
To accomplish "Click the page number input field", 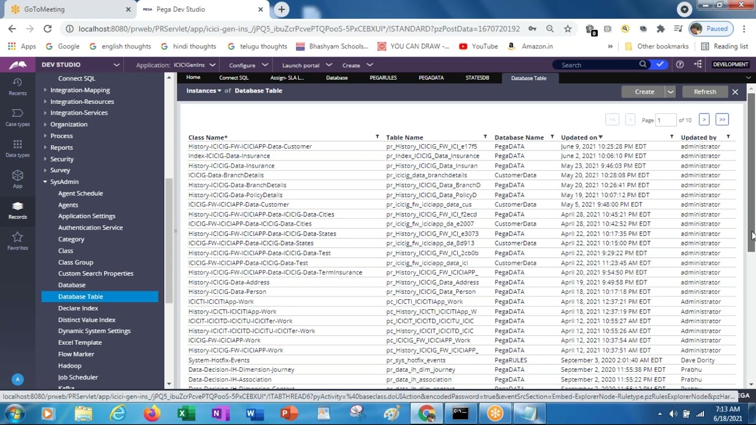I will coord(666,120).
